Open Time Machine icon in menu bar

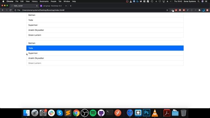(152, 1)
